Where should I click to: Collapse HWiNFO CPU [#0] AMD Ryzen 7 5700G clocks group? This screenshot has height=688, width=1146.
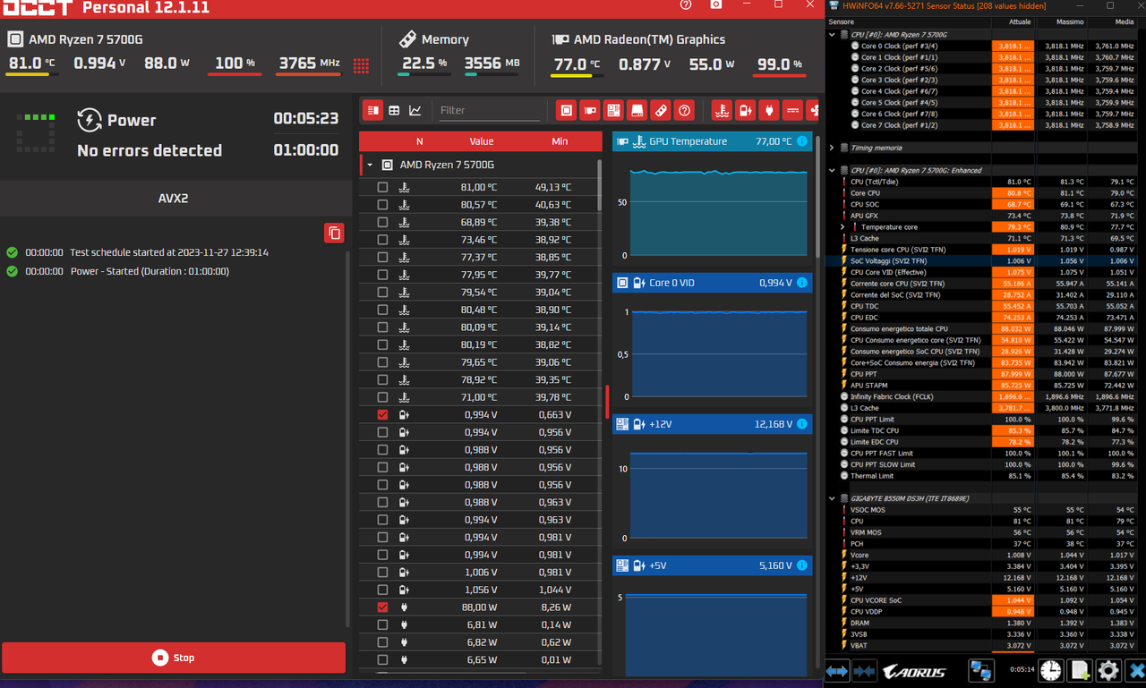pyautogui.click(x=832, y=35)
